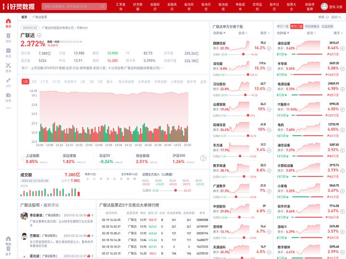Switch to 同花顺概念 tab
Viewport: 346px width, 259px height.
312,26
